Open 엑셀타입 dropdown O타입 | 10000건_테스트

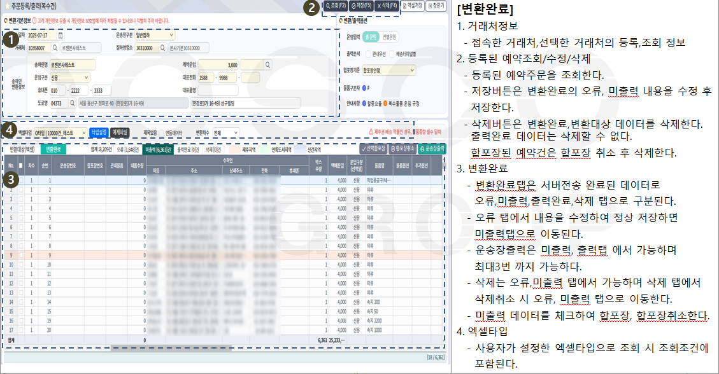[x=60, y=133]
